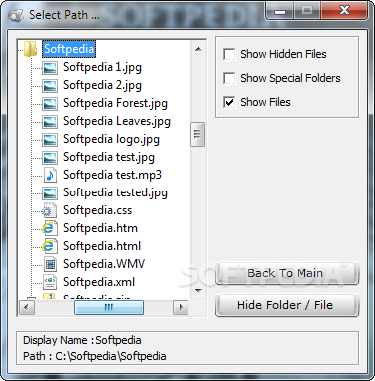Uncheck the Show Files checkbox
The width and height of the screenshot is (375, 381).
pos(229,102)
